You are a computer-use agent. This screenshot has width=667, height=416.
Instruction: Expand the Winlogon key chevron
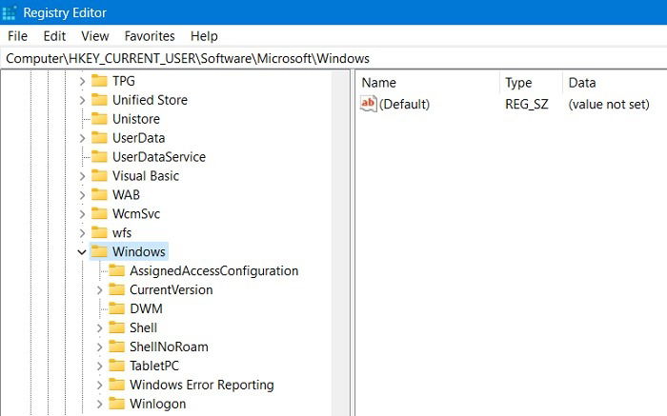tap(99, 404)
